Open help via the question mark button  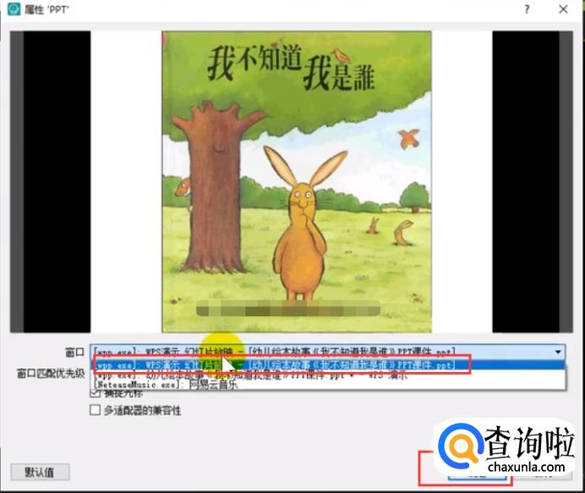coord(527,9)
